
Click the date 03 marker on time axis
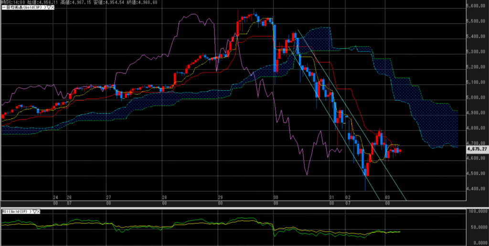(x=388, y=197)
